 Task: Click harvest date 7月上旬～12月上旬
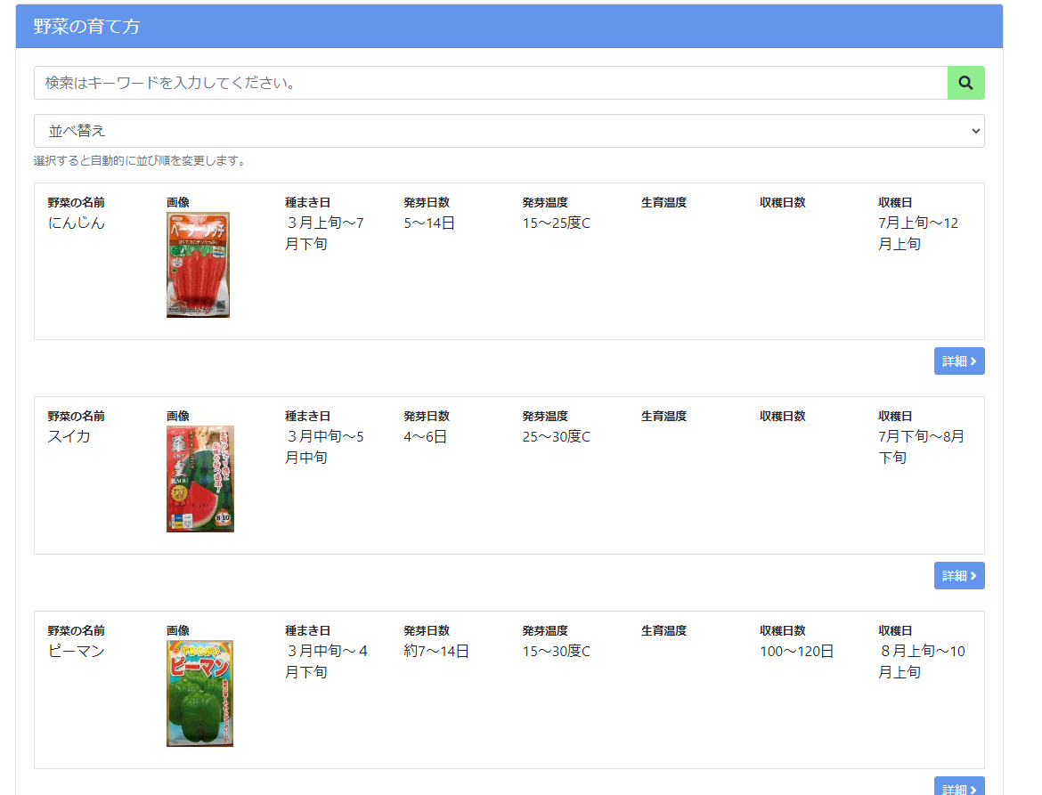click(x=918, y=234)
